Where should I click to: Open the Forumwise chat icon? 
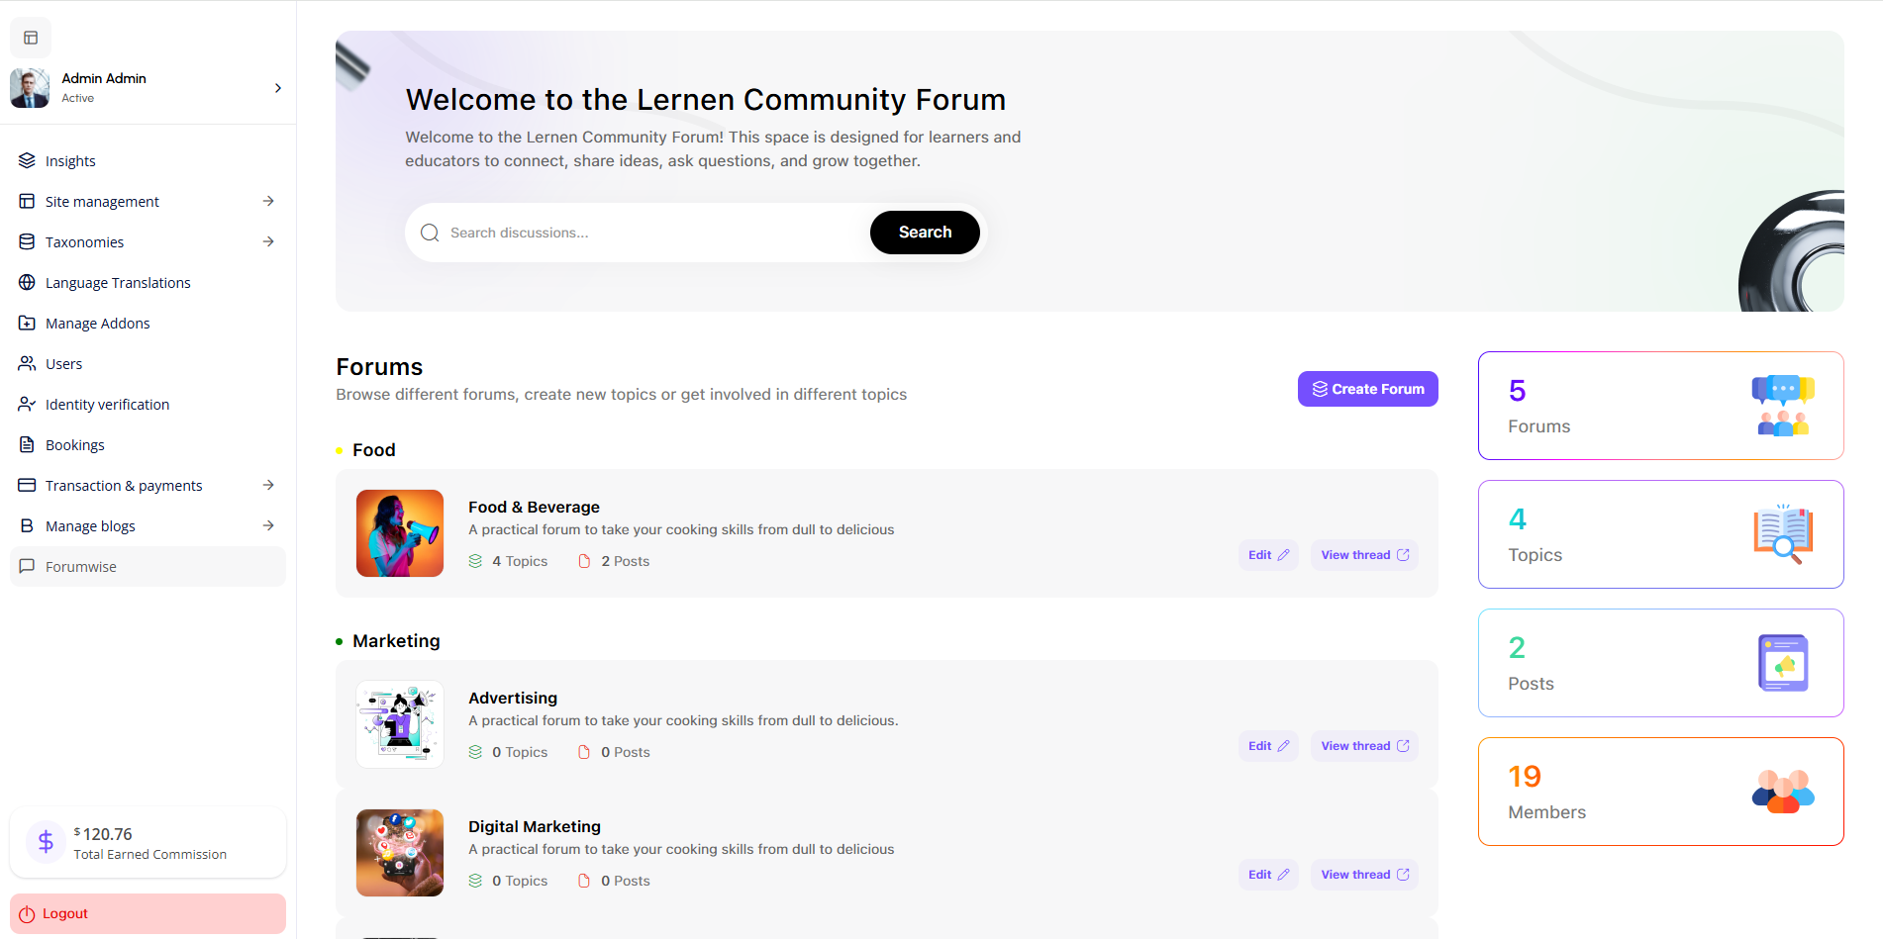(28, 566)
